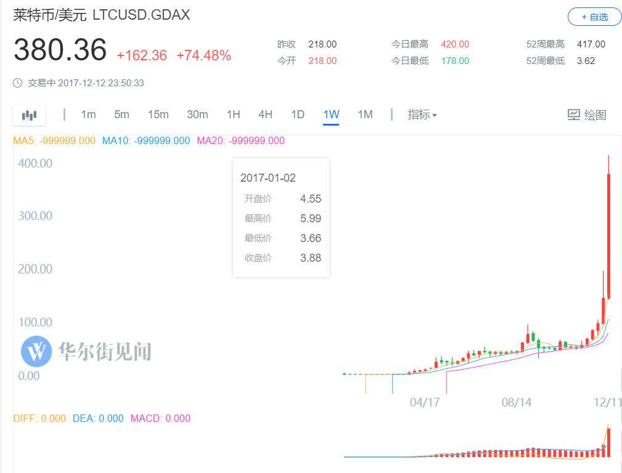622x473 pixels.
Task: Switch to the 1M monthly timeframe
Action: pos(366,115)
